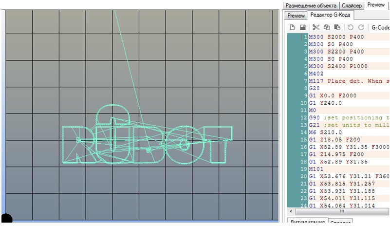Click line 11 'M0'
The height and width of the screenshot is (226, 390).
313,110
